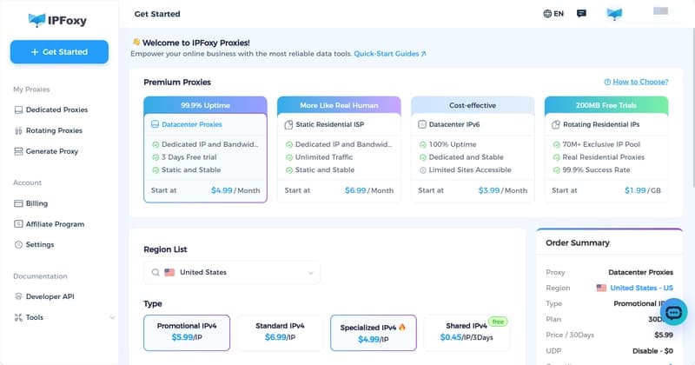This screenshot has height=365, width=695.
Task: Click the Static Residential ISP icon
Action: click(x=288, y=124)
